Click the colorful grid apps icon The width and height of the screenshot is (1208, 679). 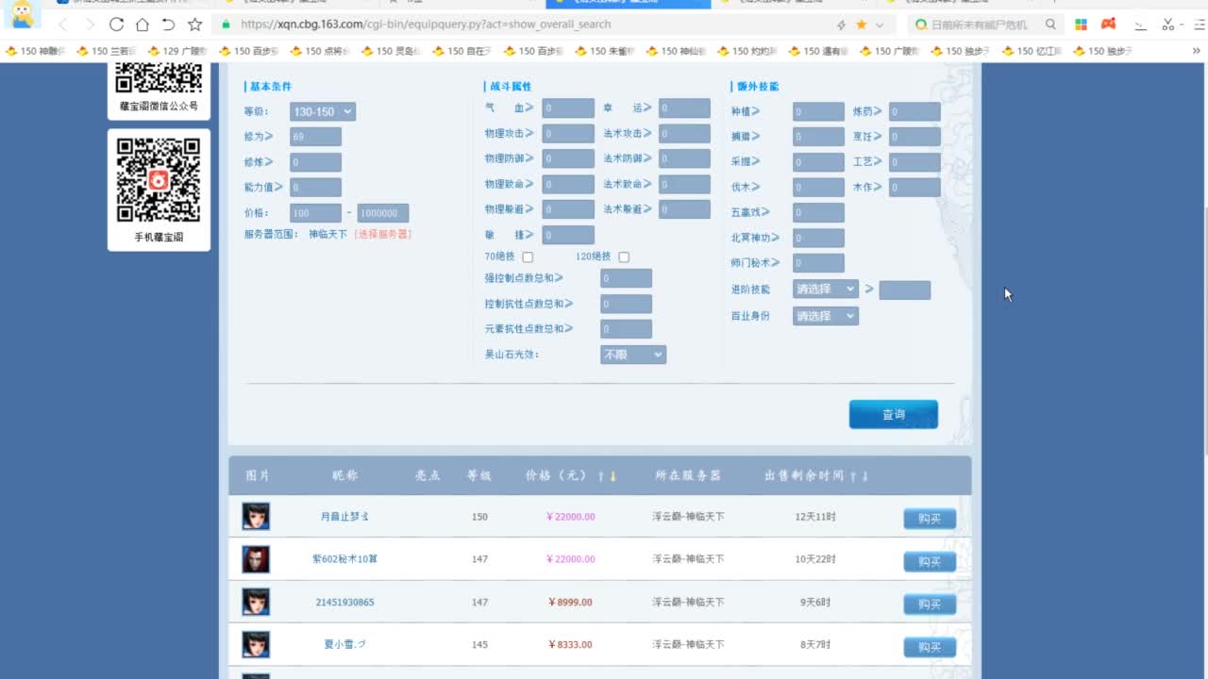point(1082,25)
